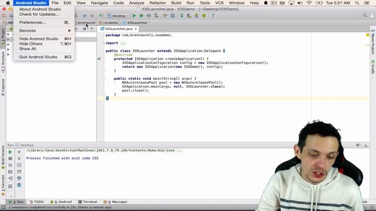The width and height of the screenshot is (376, 211).
Task: Open the File menu
Action: (55, 3)
